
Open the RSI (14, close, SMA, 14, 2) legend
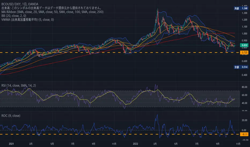(x=19, y=86)
